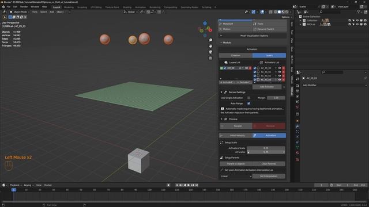The width and height of the screenshot is (369, 207).
Task: Play the animation forward
Action: coord(189,185)
